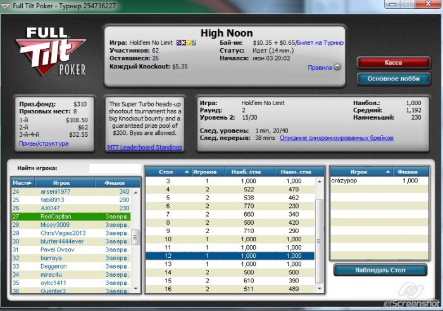Select player barraya row

click(71, 258)
